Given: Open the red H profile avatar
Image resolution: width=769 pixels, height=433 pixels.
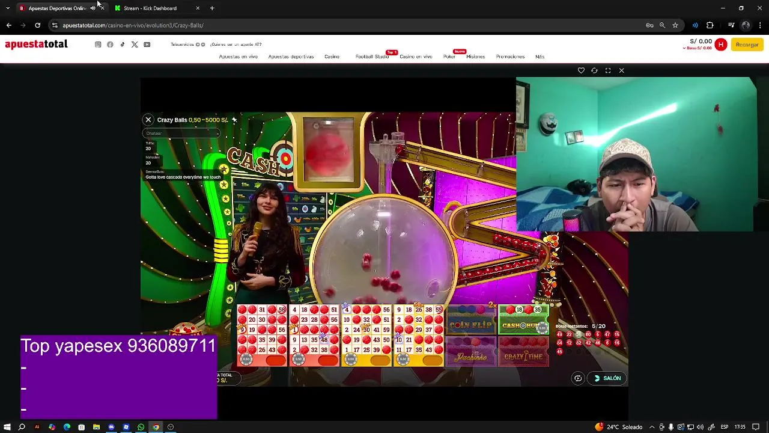Looking at the screenshot, I should coord(721,45).
